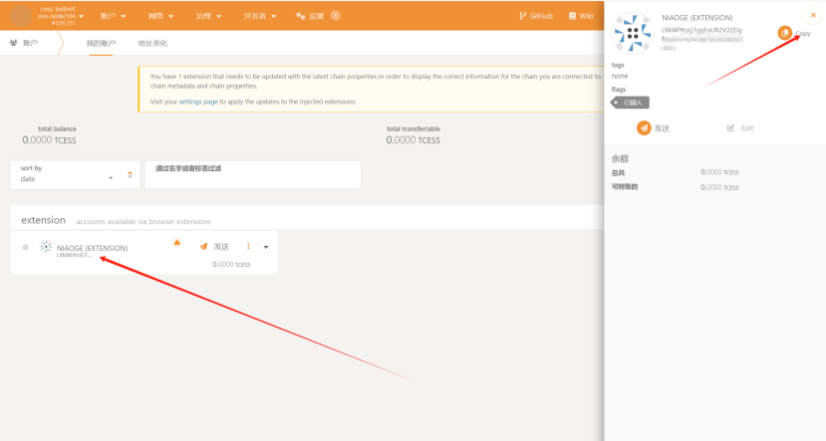This screenshot has width=826, height=441.
Task: Follow the settings page link in the warning
Action: tap(198, 102)
